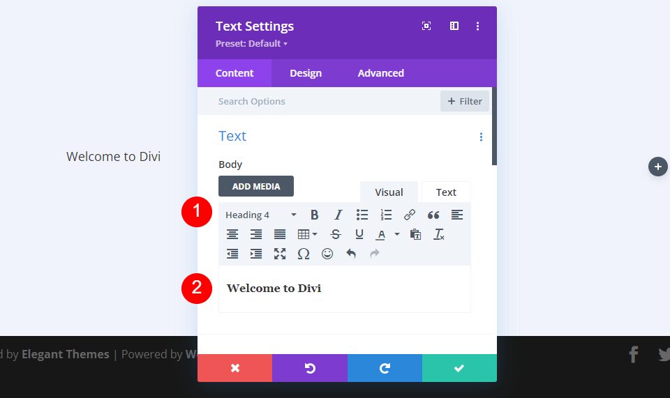This screenshot has width=670, height=398.
Task: Apply blockquote formatting
Action: pos(433,215)
